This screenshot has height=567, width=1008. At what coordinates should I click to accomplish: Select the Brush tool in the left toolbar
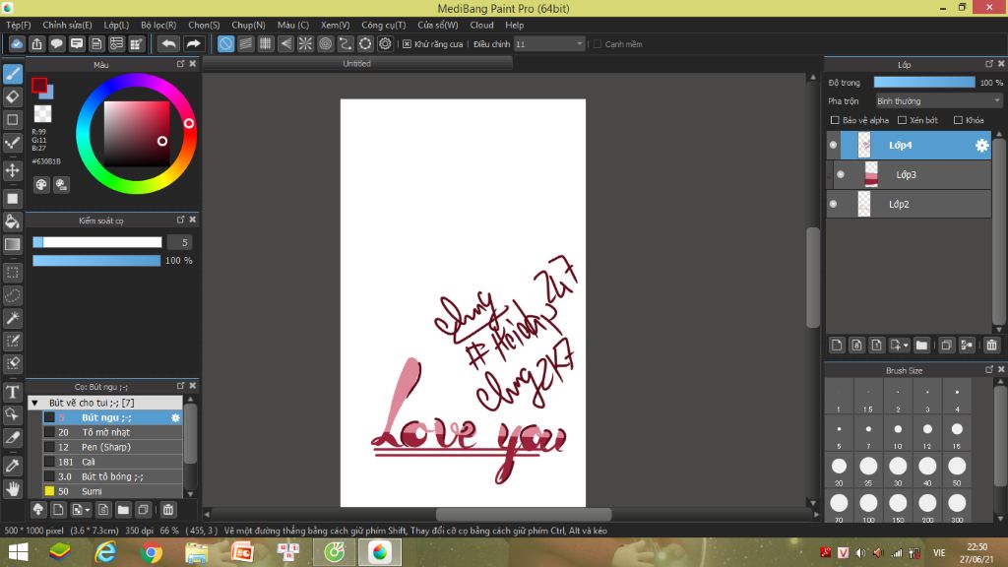pyautogui.click(x=13, y=74)
